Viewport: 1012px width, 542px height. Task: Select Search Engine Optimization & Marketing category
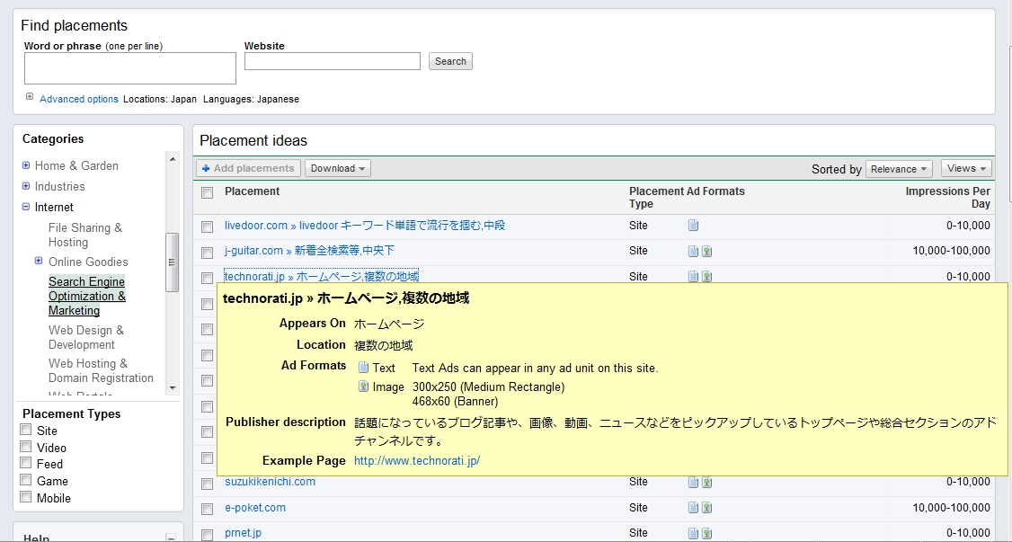coord(87,296)
